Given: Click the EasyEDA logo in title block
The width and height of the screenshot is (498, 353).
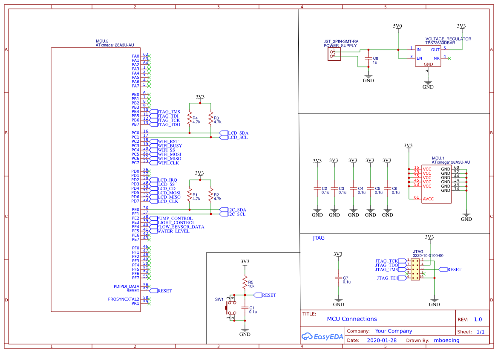Looking at the screenshot, I should click(x=322, y=336).
